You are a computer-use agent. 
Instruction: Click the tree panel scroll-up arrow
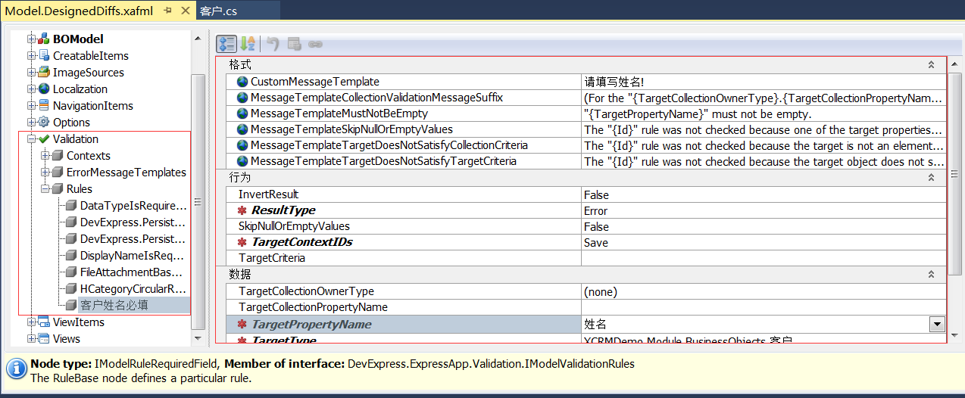click(x=198, y=37)
